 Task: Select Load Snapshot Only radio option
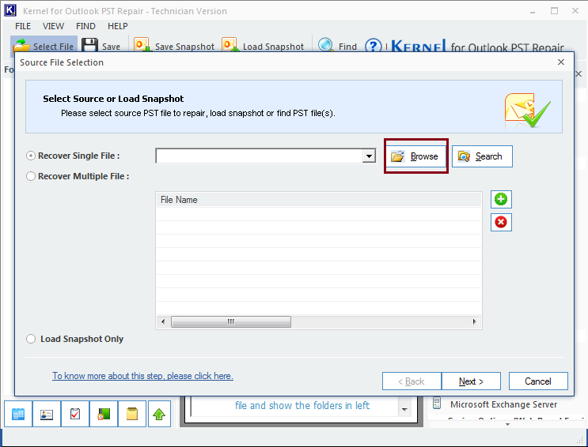31,339
